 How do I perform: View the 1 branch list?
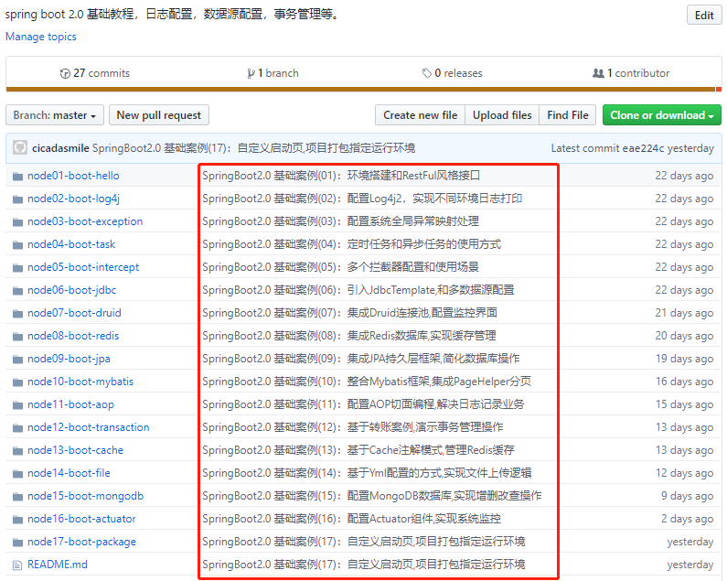pos(273,73)
